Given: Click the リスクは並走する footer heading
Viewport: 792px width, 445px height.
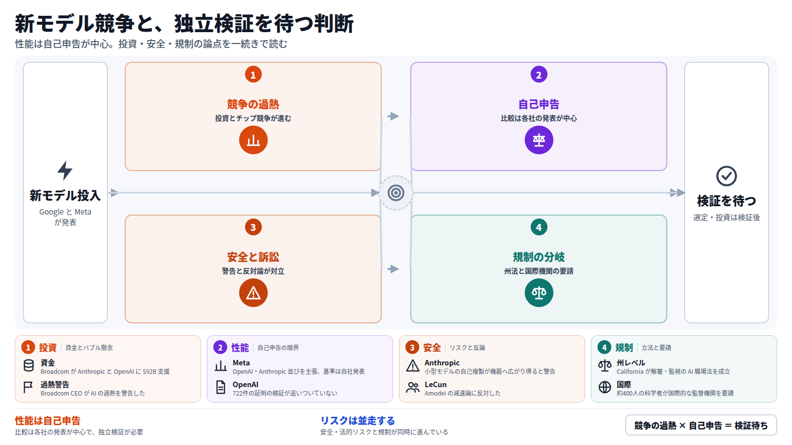Looking at the screenshot, I should pos(358,421).
